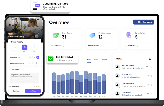Click Book Now button on phone
The height and width of the screenshot is (106, 164).
coord(33,91)
